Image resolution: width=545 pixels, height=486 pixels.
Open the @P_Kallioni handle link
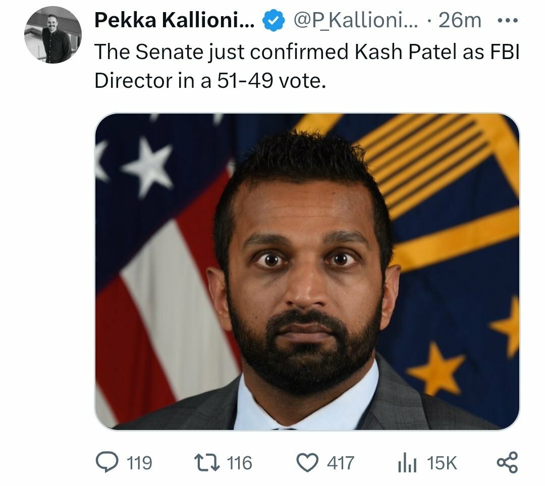(x=356, y=21)
